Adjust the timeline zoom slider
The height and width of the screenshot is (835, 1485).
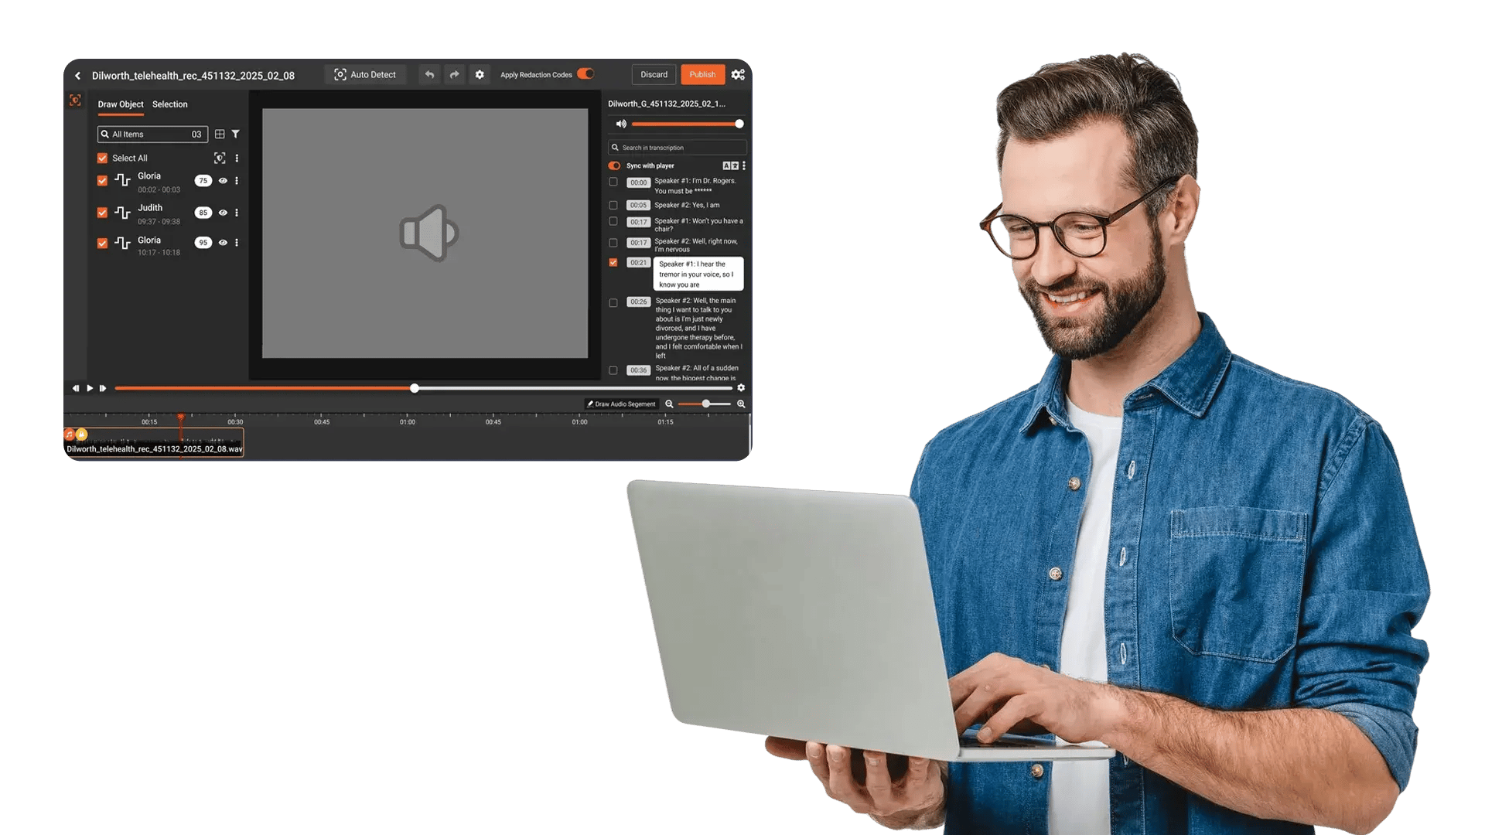(x=705, y=404)
